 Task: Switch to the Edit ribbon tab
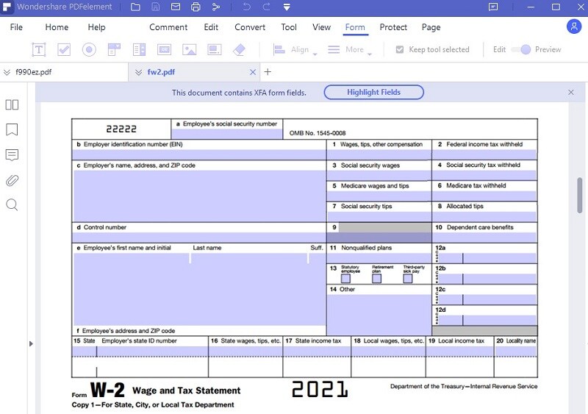point(211,27)
